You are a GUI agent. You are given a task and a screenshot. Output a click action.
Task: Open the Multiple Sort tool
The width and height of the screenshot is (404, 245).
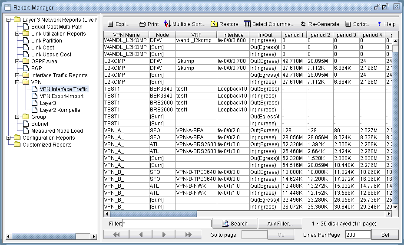167,24
